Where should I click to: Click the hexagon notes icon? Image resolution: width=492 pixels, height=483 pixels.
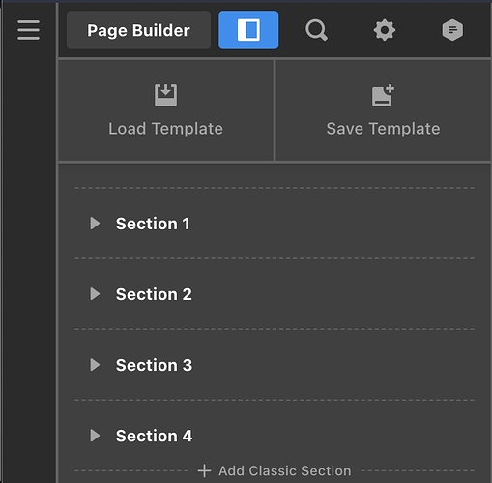[452, 30]
